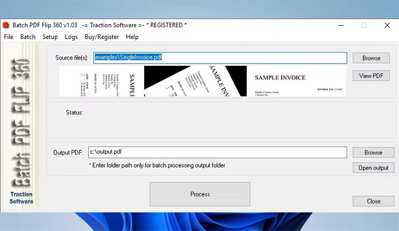Click the Source file(s) input field

[x=220, y=58]
